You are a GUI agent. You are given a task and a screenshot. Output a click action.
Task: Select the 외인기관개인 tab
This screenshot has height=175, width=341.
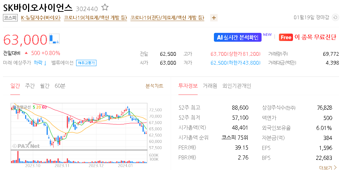point(236,86)
